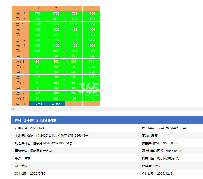
Task: Click completion date 2025/6/30
Action: coord(38,174)
